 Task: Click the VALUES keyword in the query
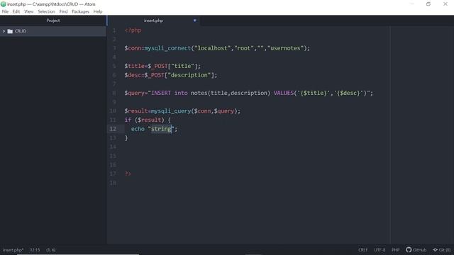284,93
